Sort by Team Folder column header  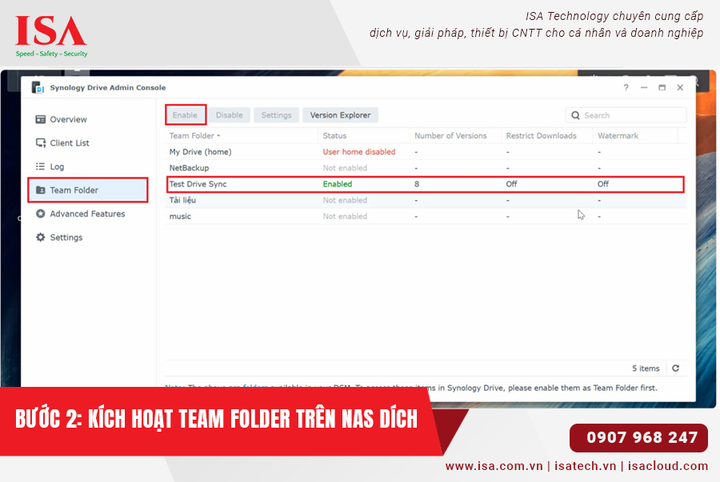click(241, 136)
